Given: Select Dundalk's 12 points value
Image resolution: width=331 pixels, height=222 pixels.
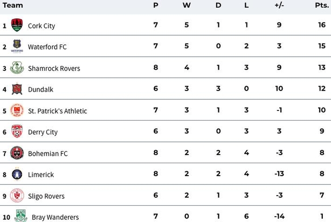Looking at the screenshot, I should click(x=322, y=88).
